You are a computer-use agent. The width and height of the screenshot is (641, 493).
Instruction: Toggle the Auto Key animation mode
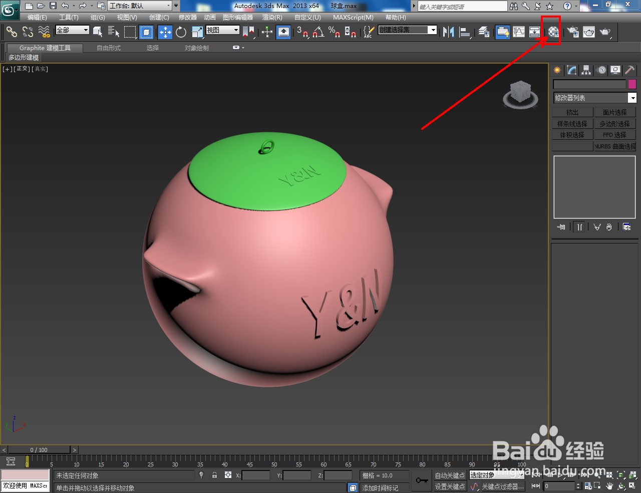tap(449, 475)
